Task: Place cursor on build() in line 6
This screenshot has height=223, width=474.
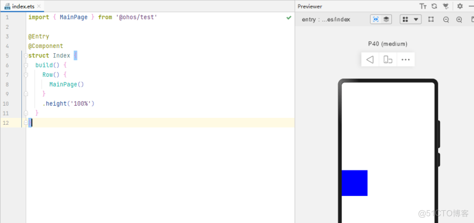Action: click(x=47, y=65)
